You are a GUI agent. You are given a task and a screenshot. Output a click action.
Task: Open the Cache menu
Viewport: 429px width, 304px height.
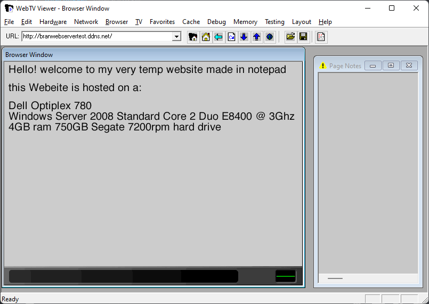pos(191,22)
